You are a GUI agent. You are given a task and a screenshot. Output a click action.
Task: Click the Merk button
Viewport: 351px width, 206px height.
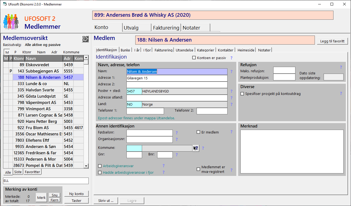(42, 198)
